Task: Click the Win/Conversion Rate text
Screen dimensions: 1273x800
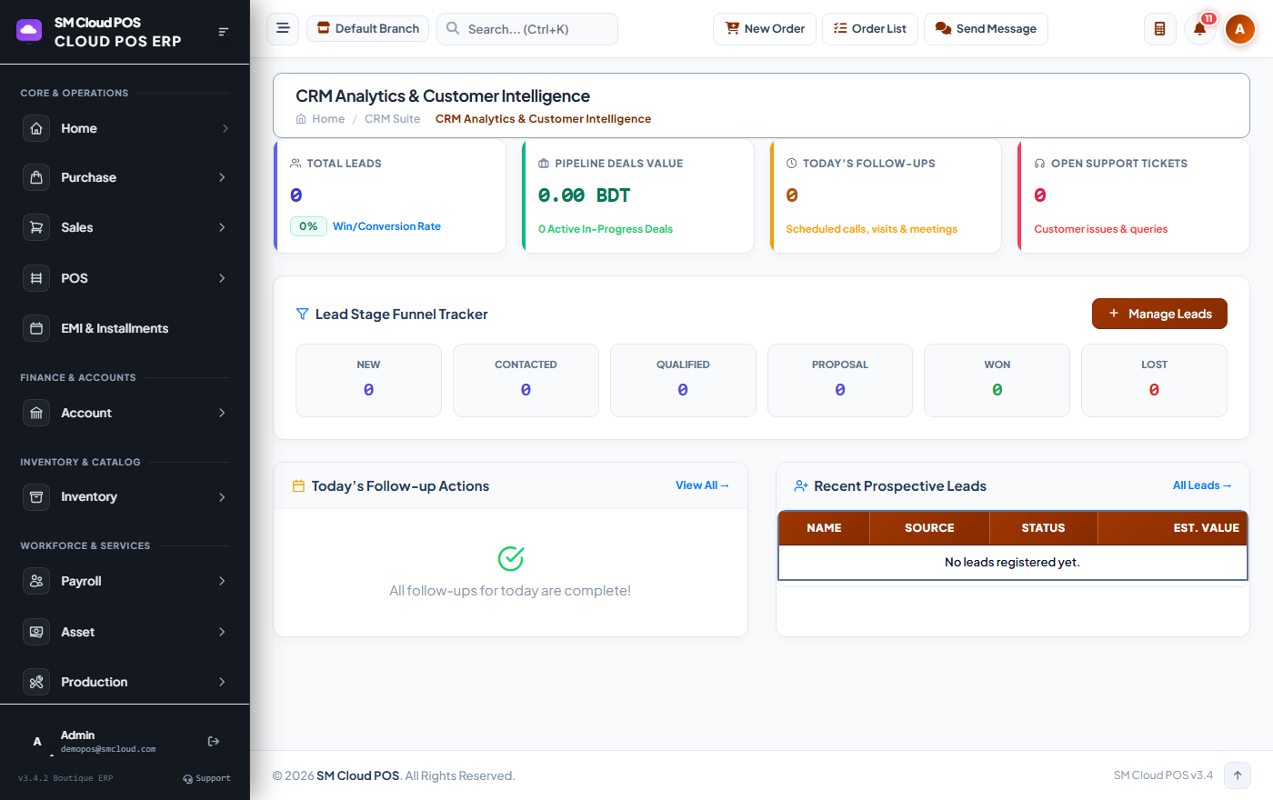Action: 386,226
